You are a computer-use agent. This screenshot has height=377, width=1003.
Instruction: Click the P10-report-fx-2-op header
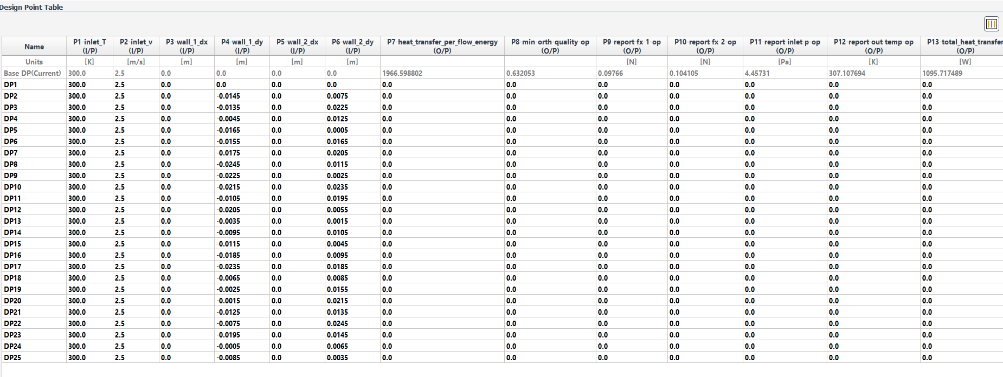[x=705, y=46]
